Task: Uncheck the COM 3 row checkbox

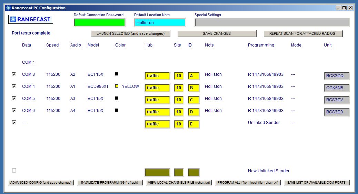Action: (x=14, y=74)
